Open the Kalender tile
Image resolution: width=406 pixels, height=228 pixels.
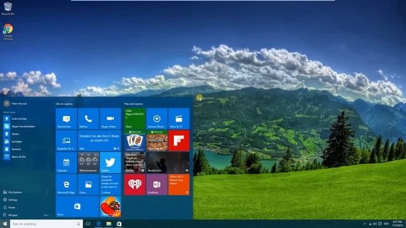(x=66, y=162)
